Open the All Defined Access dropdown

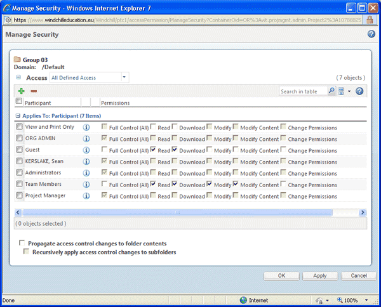click(124, 77)
